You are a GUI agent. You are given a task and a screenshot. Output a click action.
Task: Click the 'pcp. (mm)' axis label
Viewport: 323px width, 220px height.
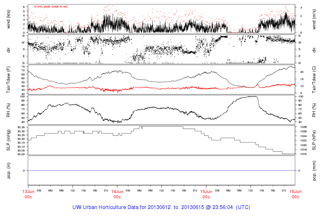[x=314, y=171]
